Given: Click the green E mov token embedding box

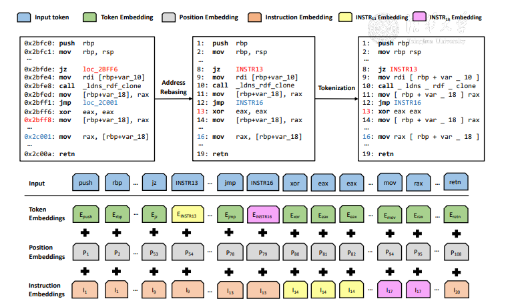Looking at the screenshot, I should point(390,214).
